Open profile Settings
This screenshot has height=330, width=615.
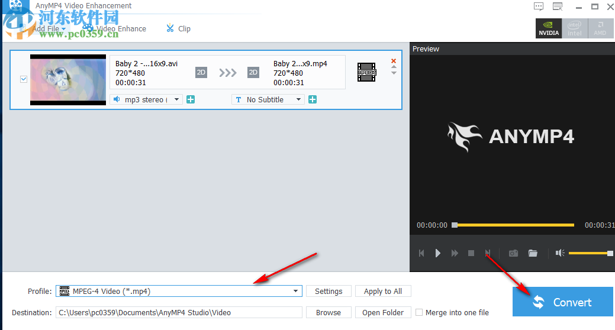329,291
